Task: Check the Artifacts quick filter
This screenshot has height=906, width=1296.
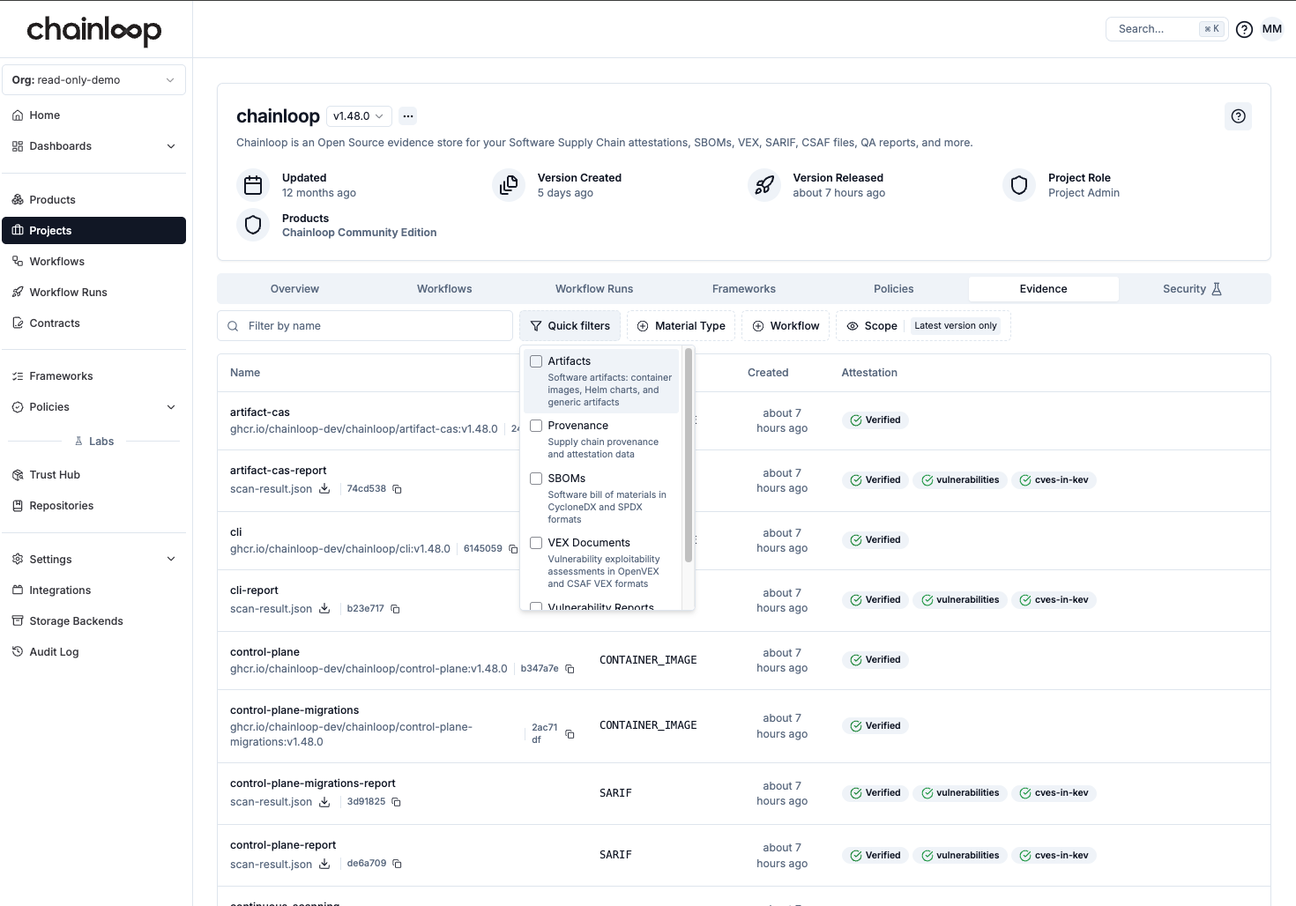Action: pyautogui.click(x=536, y=361)
